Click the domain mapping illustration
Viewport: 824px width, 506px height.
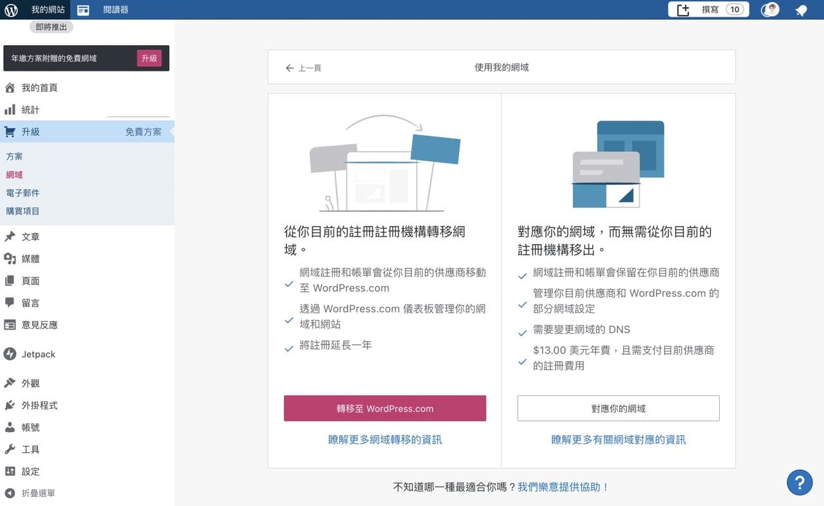tap(619, 164)
